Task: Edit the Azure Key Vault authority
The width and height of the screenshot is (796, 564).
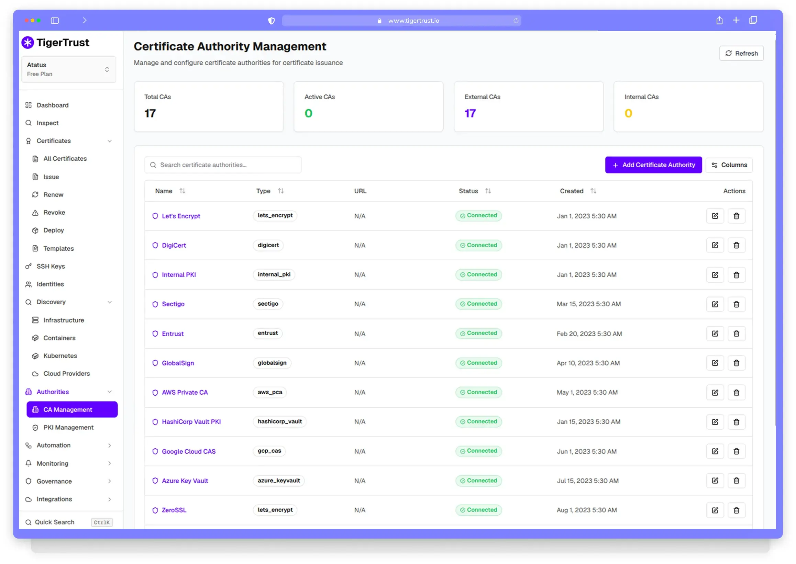Action: click(715, 480)
